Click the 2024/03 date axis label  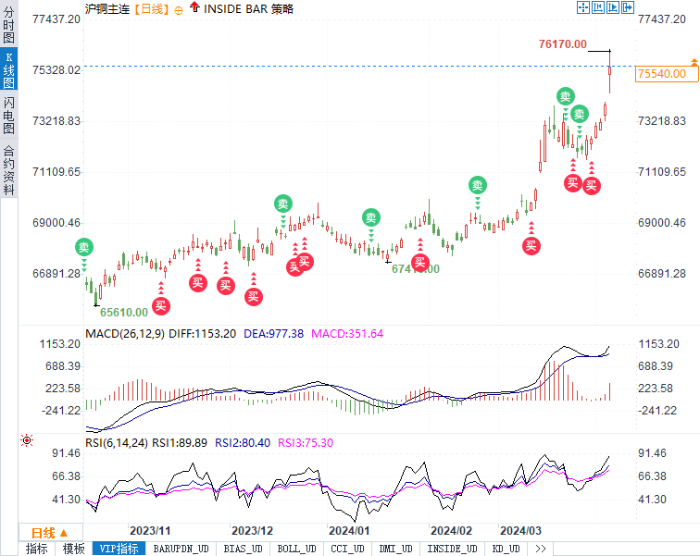[520, 531]
